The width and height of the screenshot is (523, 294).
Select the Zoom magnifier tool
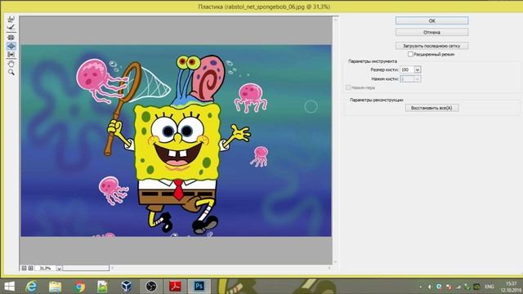11,72
